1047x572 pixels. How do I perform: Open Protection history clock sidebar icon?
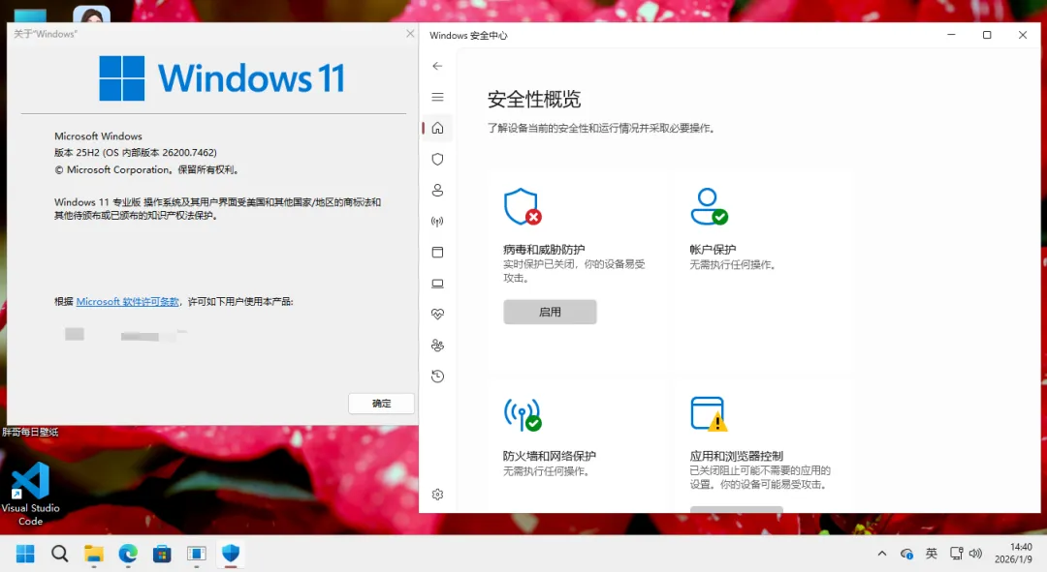click(437, 376)
